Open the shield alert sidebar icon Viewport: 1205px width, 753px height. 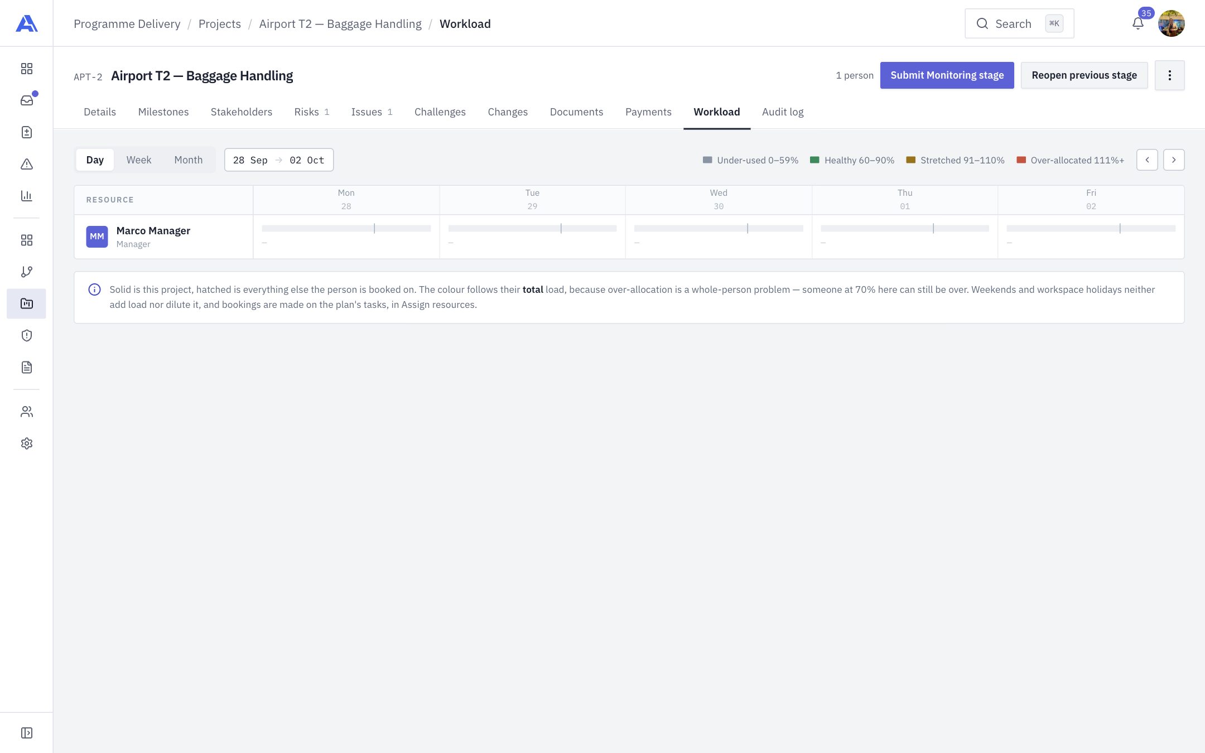pyautogui.click(x=26, y=335)
